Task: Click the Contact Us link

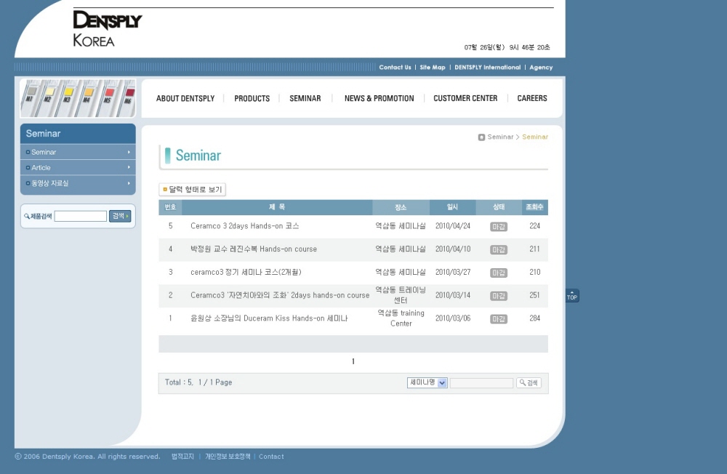Action: coord(395,68)
